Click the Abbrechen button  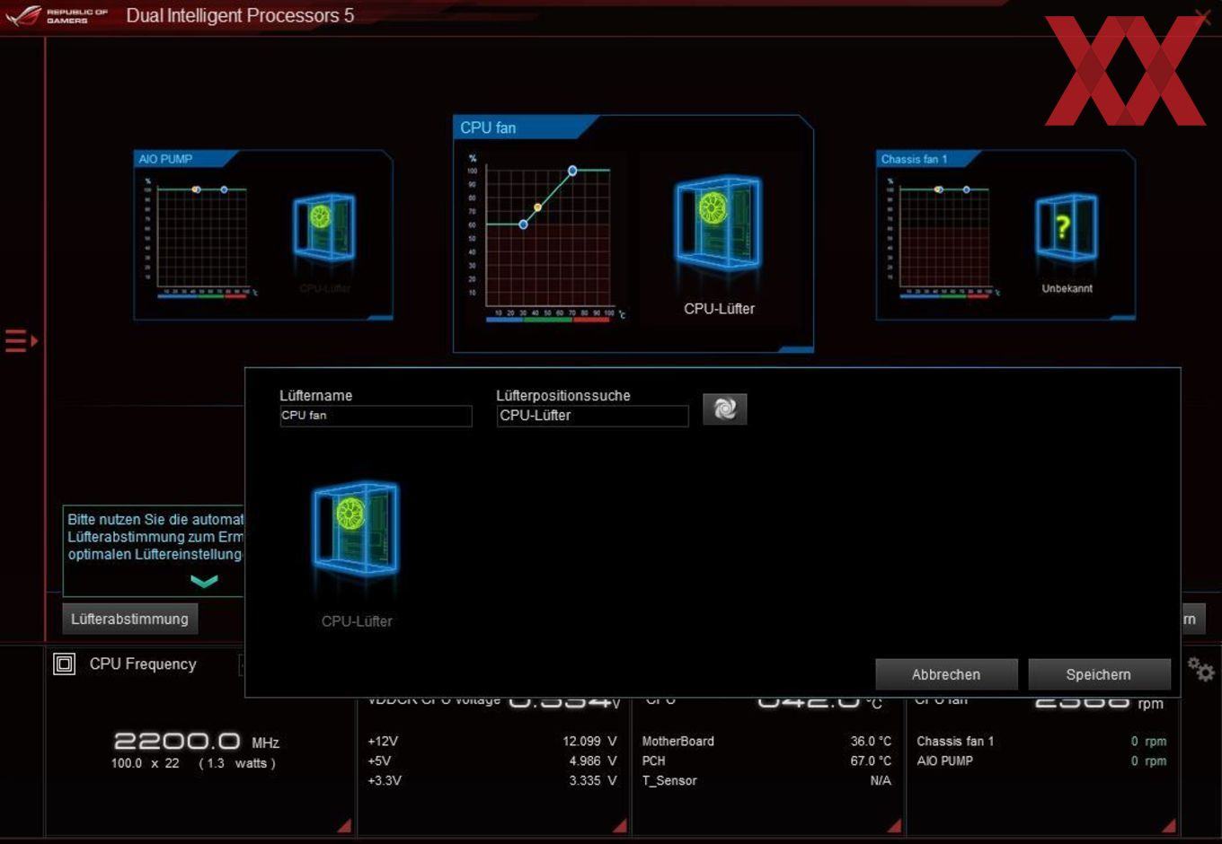[x=946, y=674]
